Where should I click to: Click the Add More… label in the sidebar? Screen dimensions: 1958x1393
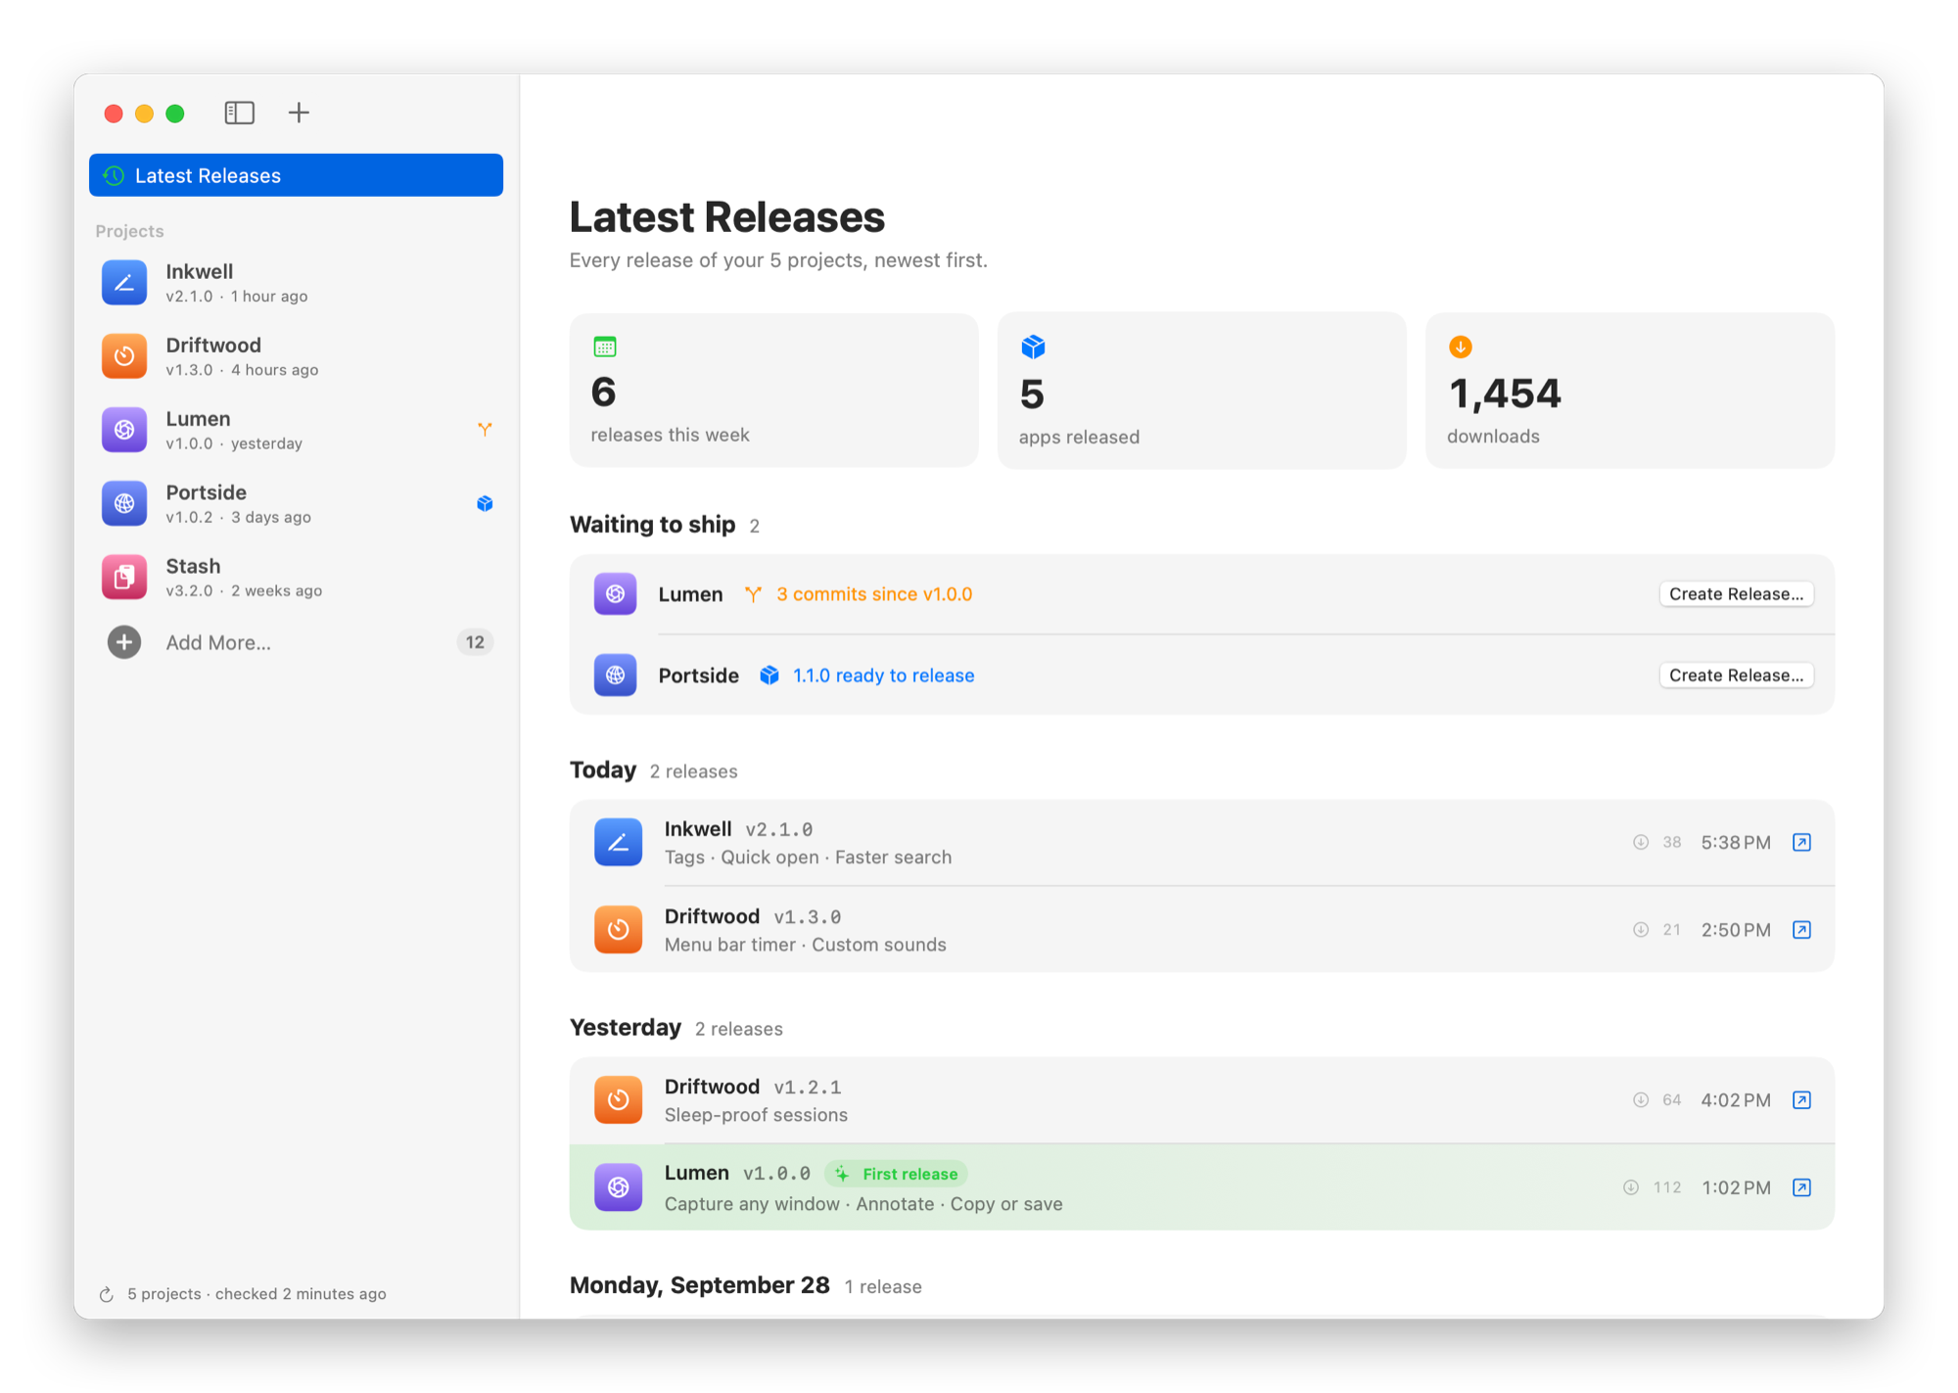[218, 643]
